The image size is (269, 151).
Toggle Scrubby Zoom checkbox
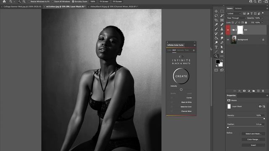click(73, 2)
